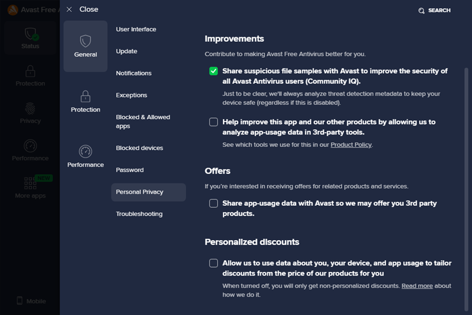The image size is (472, 315).
Task: Click the X icon next to Close
Action: tap(69, 9)
